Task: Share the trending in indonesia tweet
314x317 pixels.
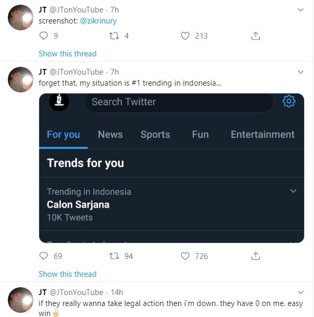Action: [255, 256]
